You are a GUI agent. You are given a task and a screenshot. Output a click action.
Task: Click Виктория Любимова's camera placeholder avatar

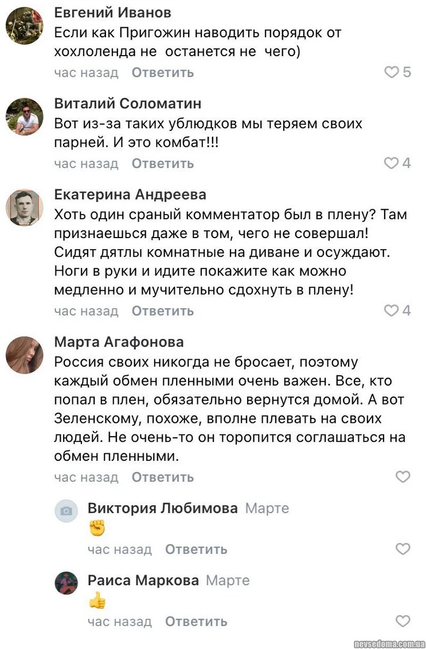(66, 511)
